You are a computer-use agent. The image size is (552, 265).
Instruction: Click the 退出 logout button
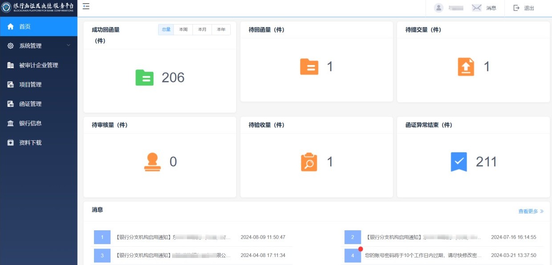[x=524, y=8]
